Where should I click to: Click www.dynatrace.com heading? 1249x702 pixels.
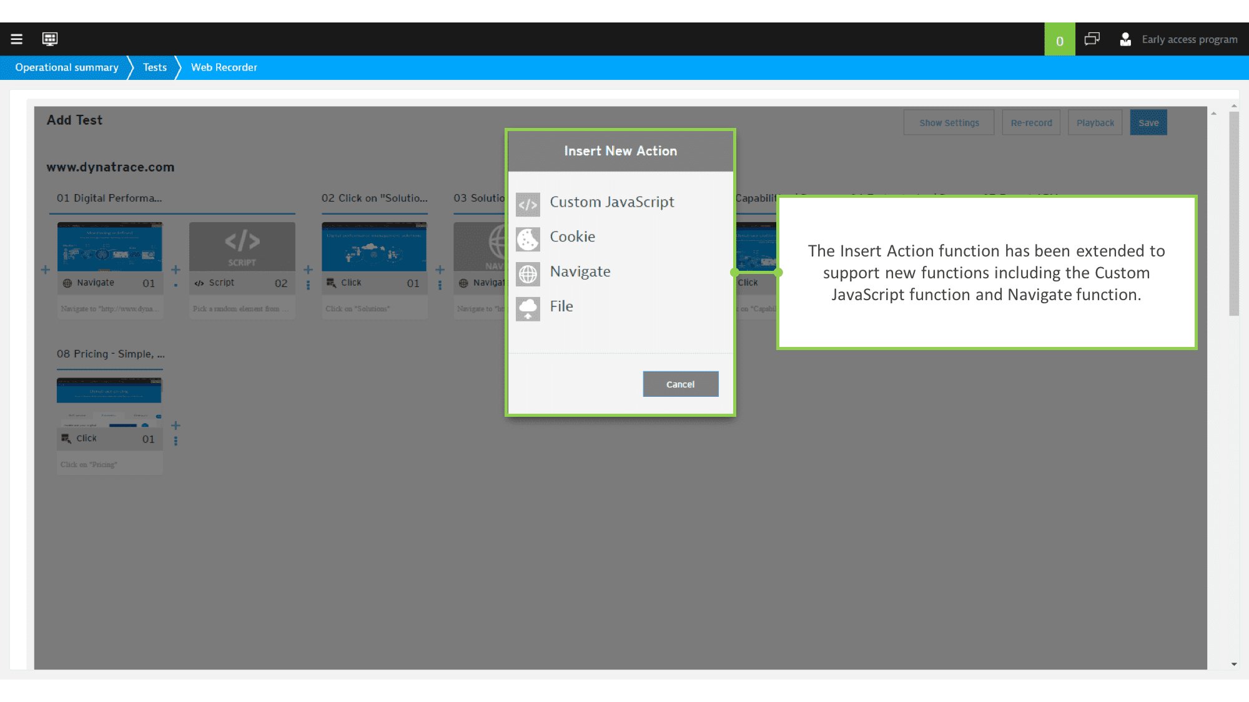pos(111,167)
